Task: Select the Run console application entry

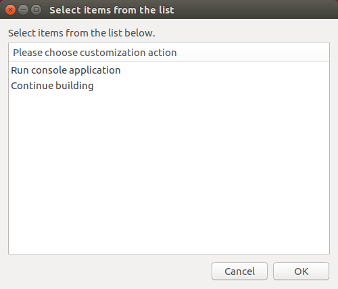Action: click(x=169, y=70)
